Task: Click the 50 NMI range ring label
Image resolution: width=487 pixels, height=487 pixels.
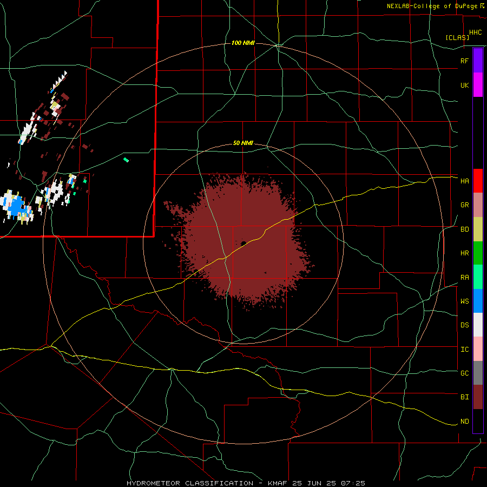Action: point(243,143)
